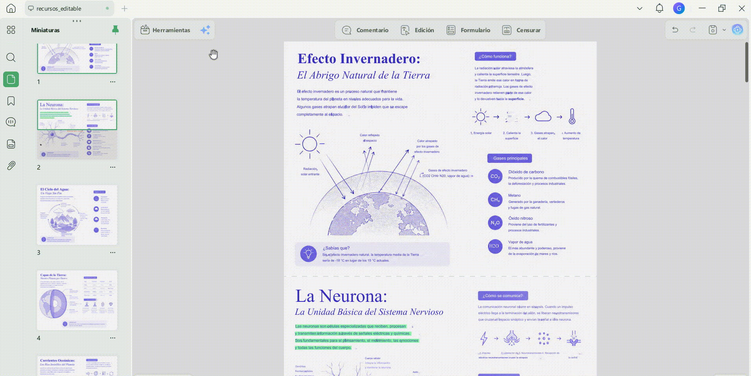
Task: Click the "¿Cómo funciona?" label
Action: 495,57
